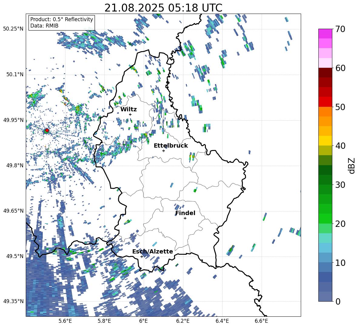359x327 pixels.
Task: Click the colorbar tick label 70
Action: 340,29
